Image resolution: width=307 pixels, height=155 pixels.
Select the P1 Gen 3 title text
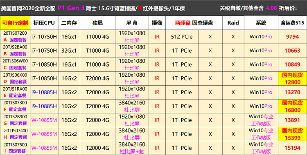tap(71, 8)
